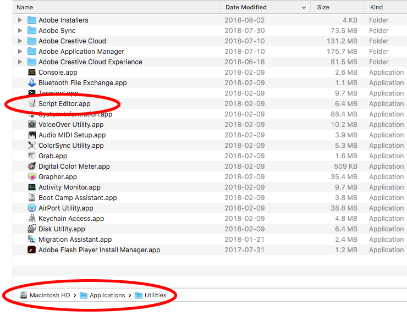The width and height of the screenshot is (407, 316).
Task: Select the Keychain Access.app icon
Action: pos(32,218)
